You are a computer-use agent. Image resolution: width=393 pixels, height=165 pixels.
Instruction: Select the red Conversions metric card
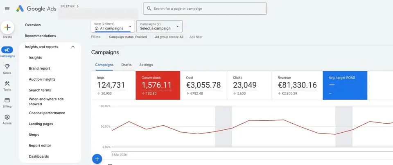pos(158,86)
